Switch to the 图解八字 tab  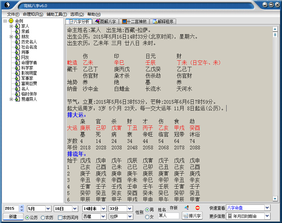click(x=106, y=22)
